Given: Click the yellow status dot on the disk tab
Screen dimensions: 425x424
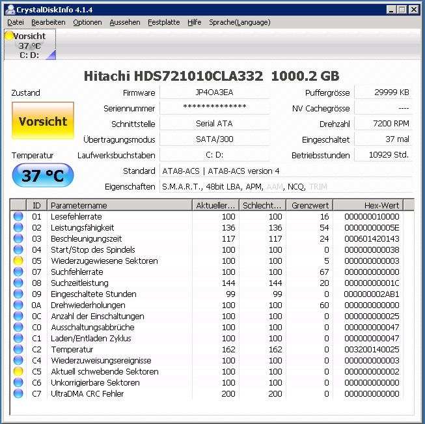Looking at the screenshot, I should (10, 36).
